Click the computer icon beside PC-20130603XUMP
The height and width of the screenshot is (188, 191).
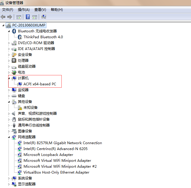(x=9, y=25)
